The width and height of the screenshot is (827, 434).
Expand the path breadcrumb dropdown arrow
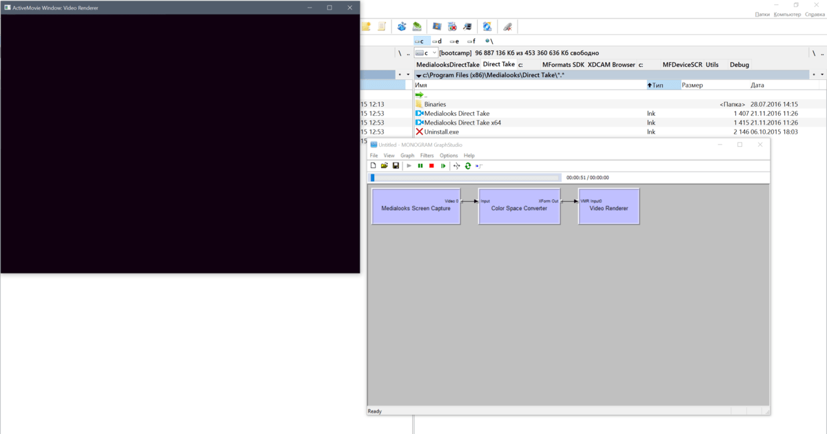418,74
